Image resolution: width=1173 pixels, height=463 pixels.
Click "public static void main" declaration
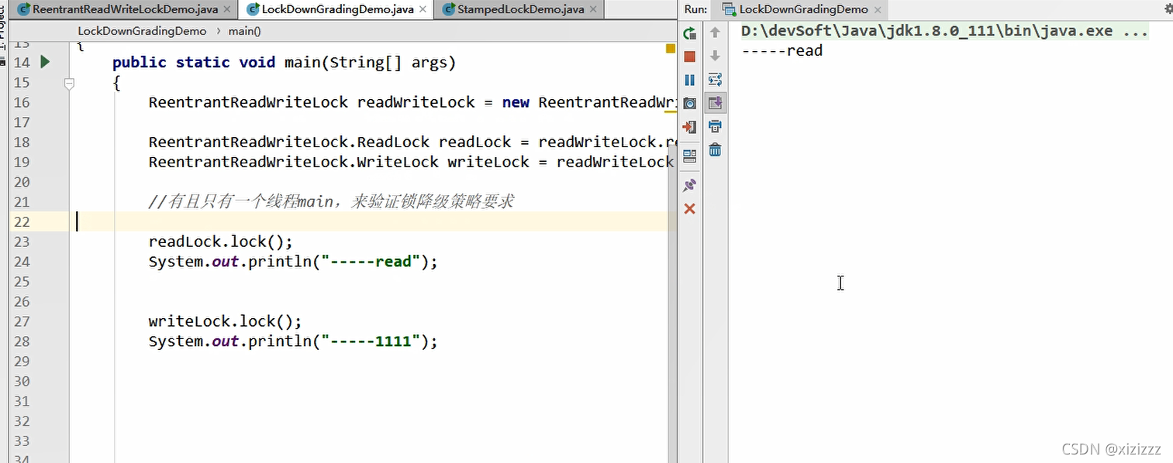click(x=284, y=63)
